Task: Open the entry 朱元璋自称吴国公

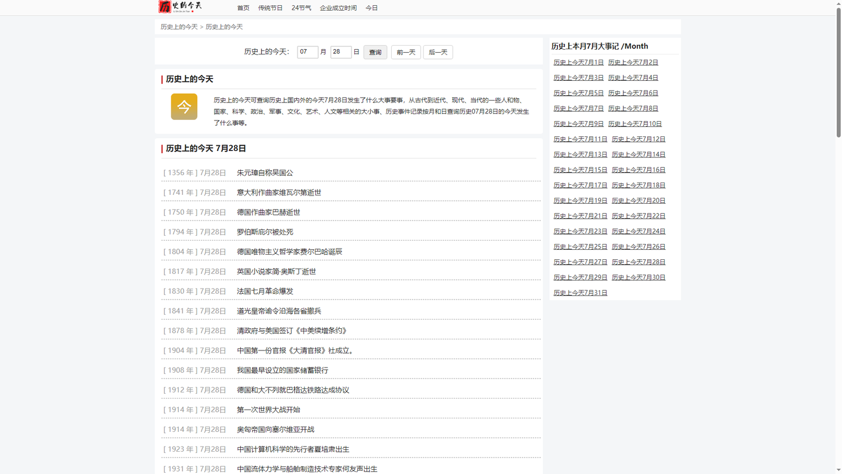Action: (265, 173)
